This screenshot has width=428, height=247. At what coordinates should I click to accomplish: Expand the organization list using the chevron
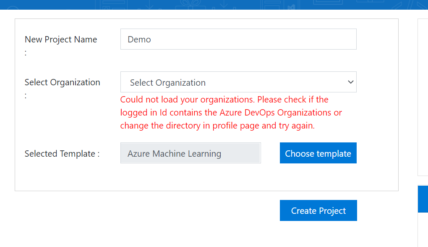(x=351, y=82)
